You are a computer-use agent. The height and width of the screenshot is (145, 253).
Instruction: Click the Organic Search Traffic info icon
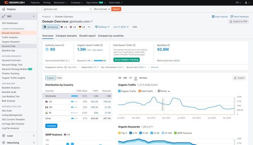(x=101, y=45)
